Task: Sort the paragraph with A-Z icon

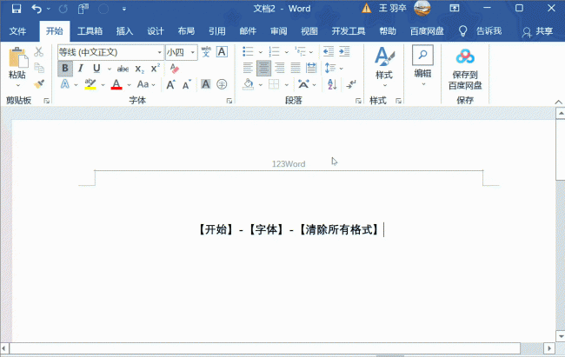Action: coord(332,84)
